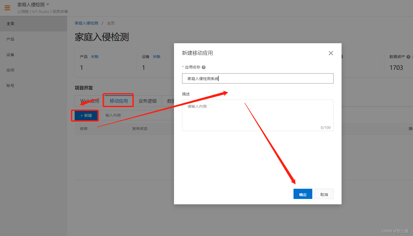This screenshot has height=236, width=413.
Task: Click the 项目详情 text in header
Action: click(x=60, y=12)
